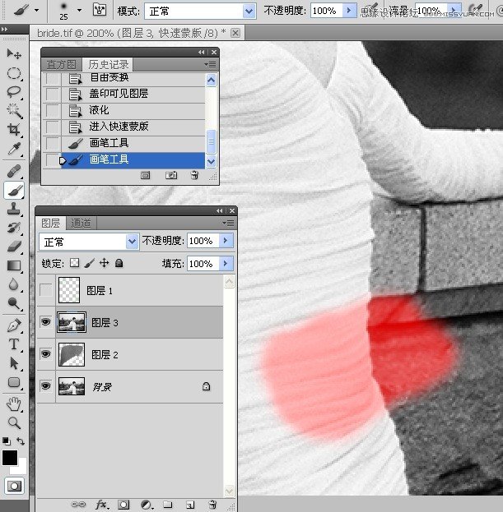Select the Clone Stamp tool
503x512 pixels.
(14, 208)
